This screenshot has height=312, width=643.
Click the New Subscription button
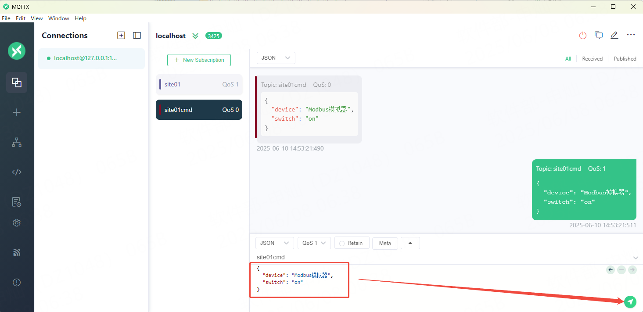point(199,60)
